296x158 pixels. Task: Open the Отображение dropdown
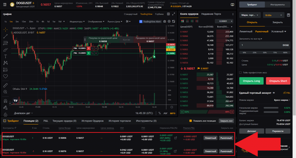click(96, 21)
